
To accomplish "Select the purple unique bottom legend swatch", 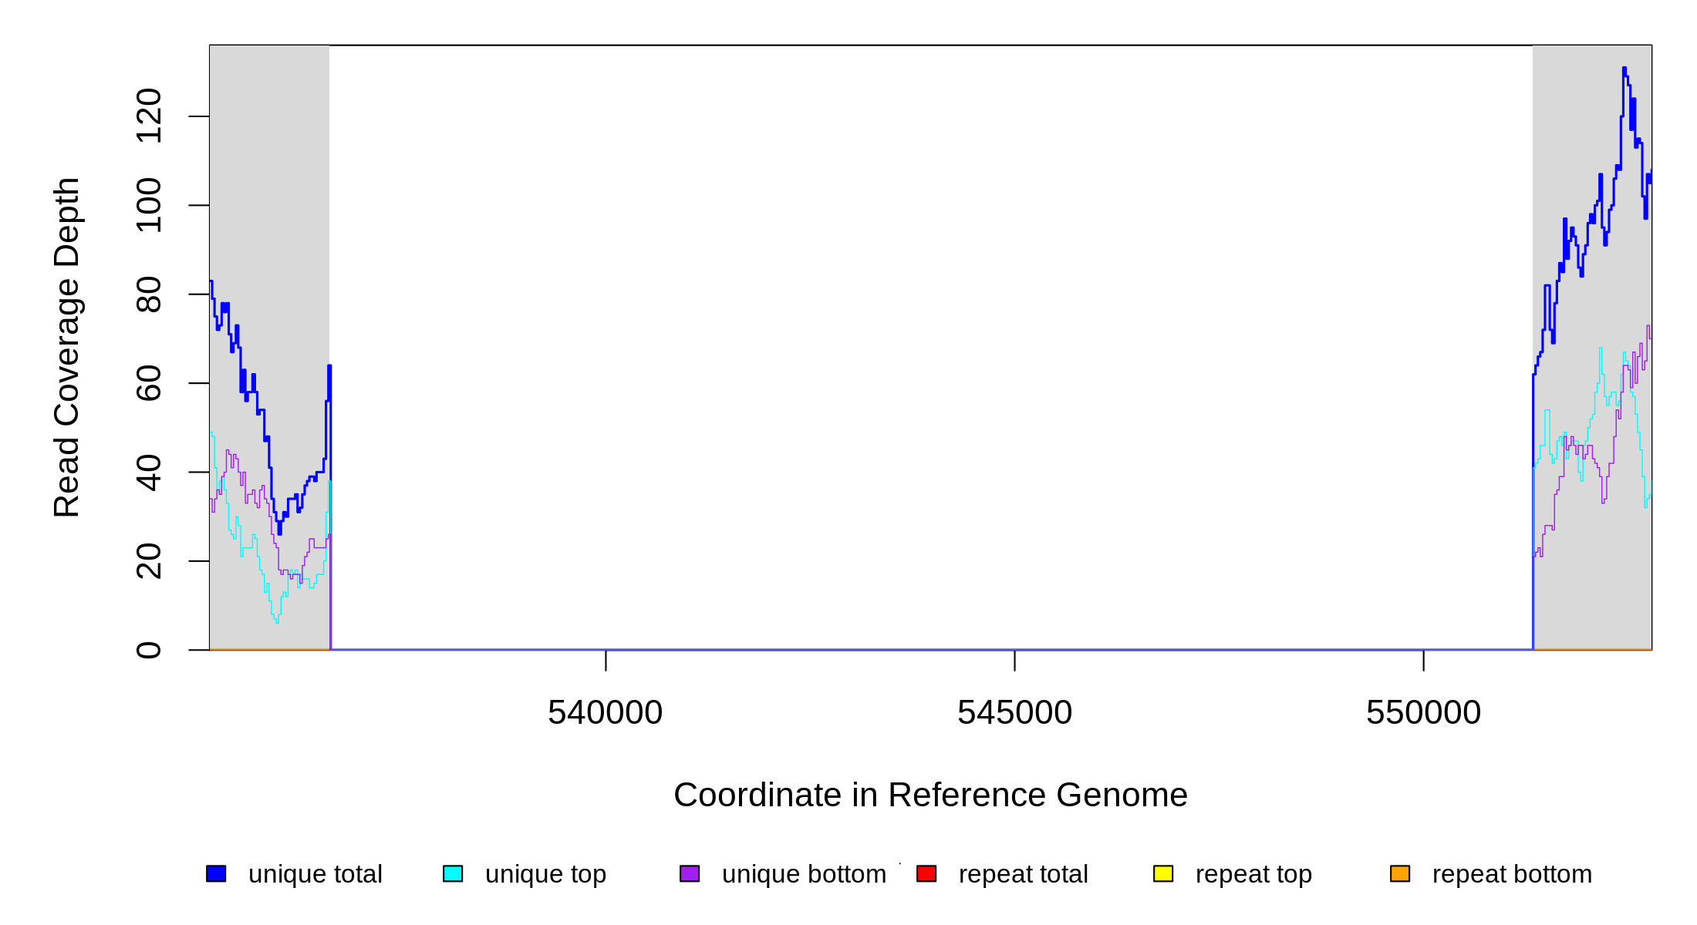I will [690, 873].
